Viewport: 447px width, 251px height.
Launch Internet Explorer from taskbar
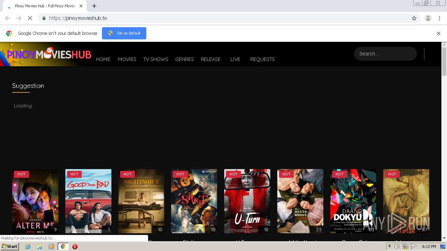pos(28,246)
